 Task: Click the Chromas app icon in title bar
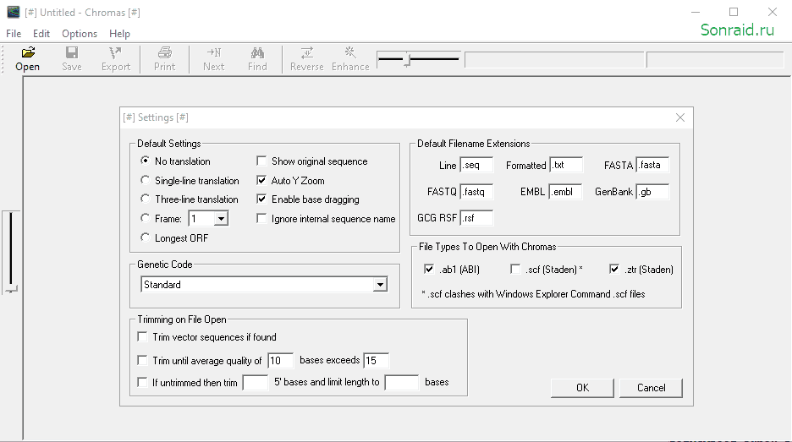tap(14, 12)
